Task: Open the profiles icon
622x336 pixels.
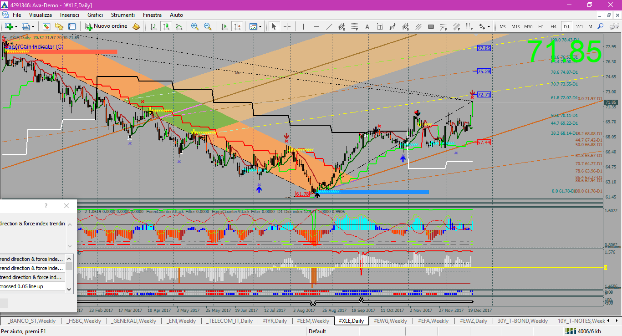Action: pos(26,26)
